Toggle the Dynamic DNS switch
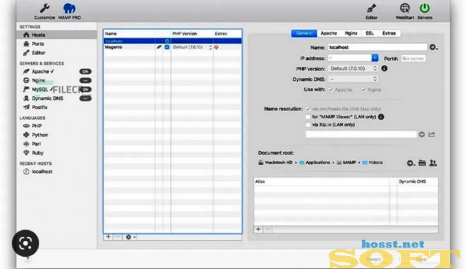466x269 pixels. 85,98
